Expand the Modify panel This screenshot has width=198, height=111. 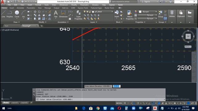coord(42,22)
